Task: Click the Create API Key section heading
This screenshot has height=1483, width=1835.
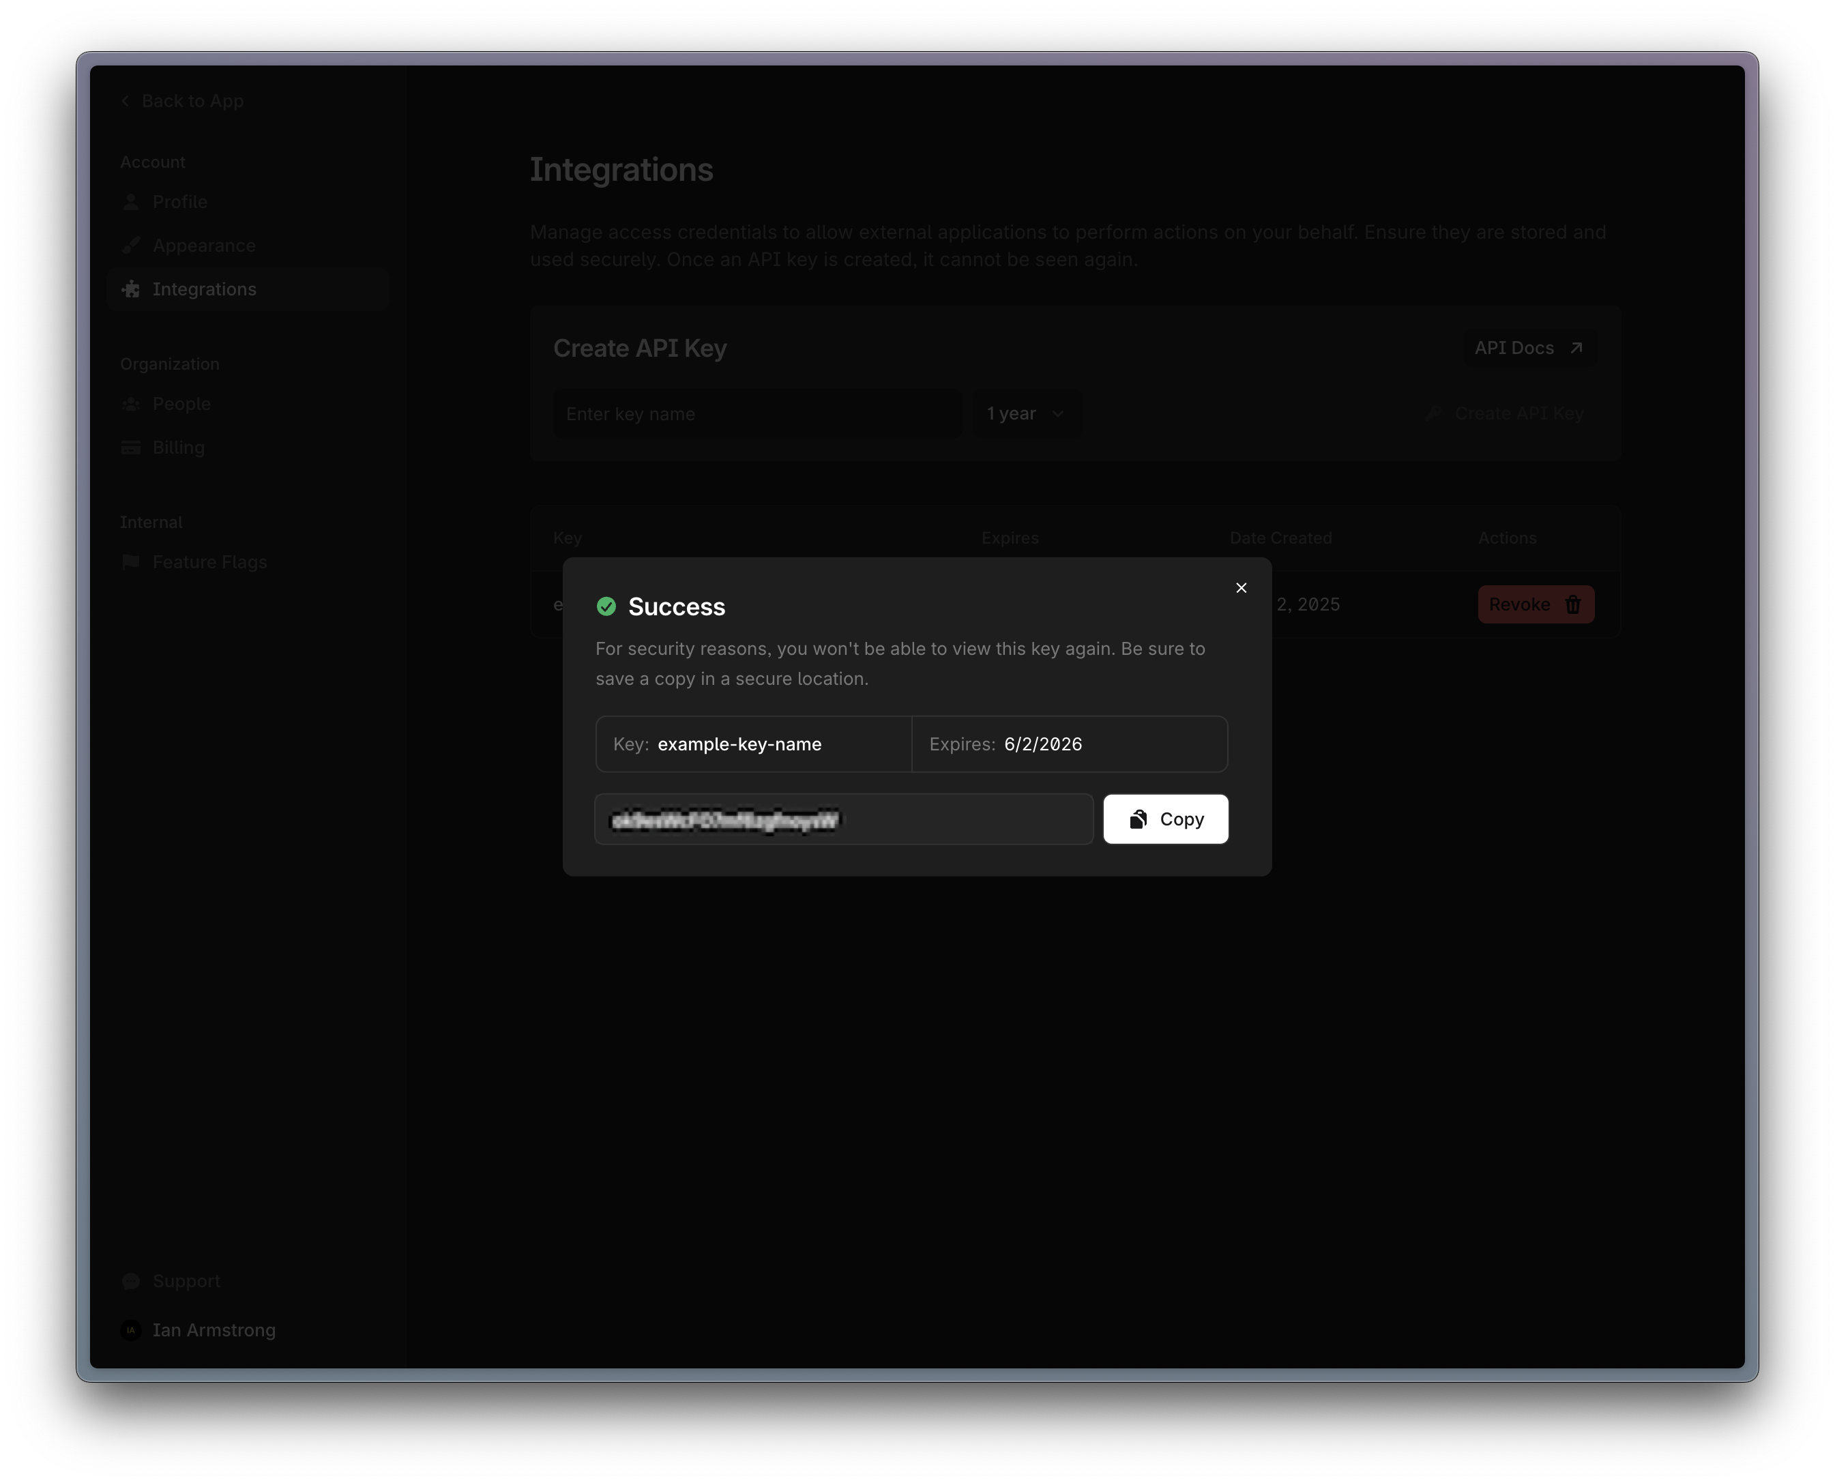Action: [x=640, y=349]
